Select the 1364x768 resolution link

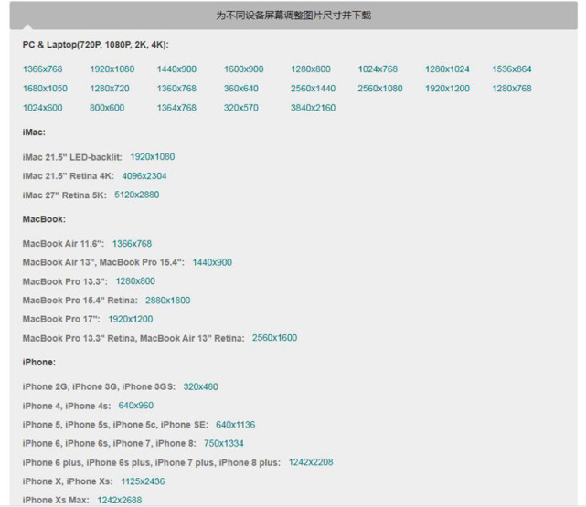(x=176, y=108)
